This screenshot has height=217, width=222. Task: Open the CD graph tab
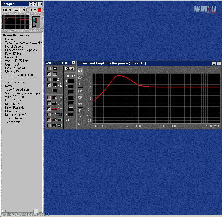[x=80, y=98]
